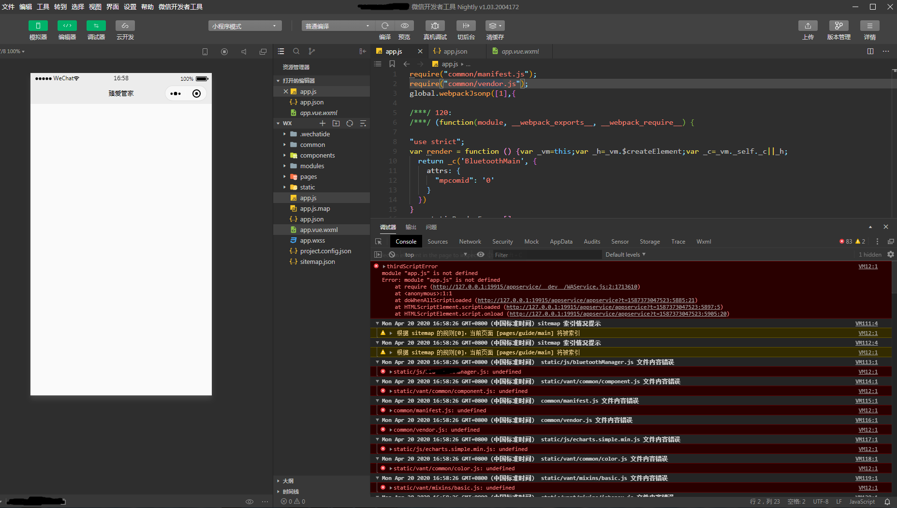Open search in the sidebar
Image resolution: width=897 pixels, height=508 pixels.
[x=296, y=51]
